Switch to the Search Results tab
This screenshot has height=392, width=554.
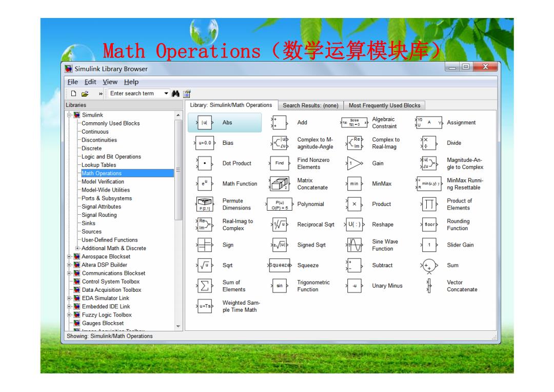click(x=310, y=105)
